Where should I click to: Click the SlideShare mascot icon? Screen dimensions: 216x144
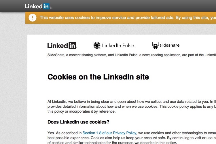tap(155, 45)
